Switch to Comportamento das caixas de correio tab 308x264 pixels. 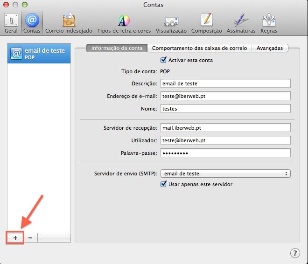pyautogui.click(x=200, y=48)
